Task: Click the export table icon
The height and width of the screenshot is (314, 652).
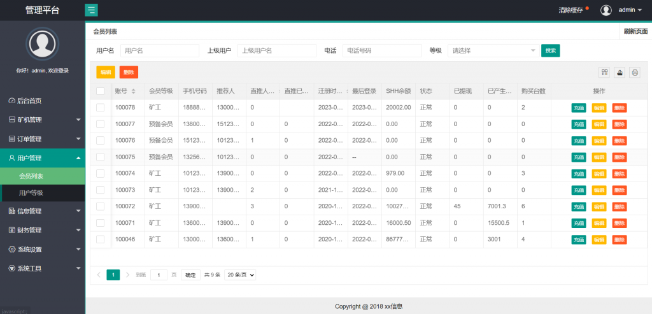Action: point(620,73)
